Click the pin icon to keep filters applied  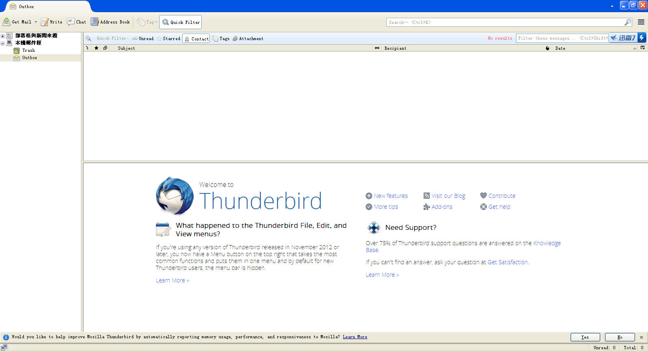tap(88, 38)
